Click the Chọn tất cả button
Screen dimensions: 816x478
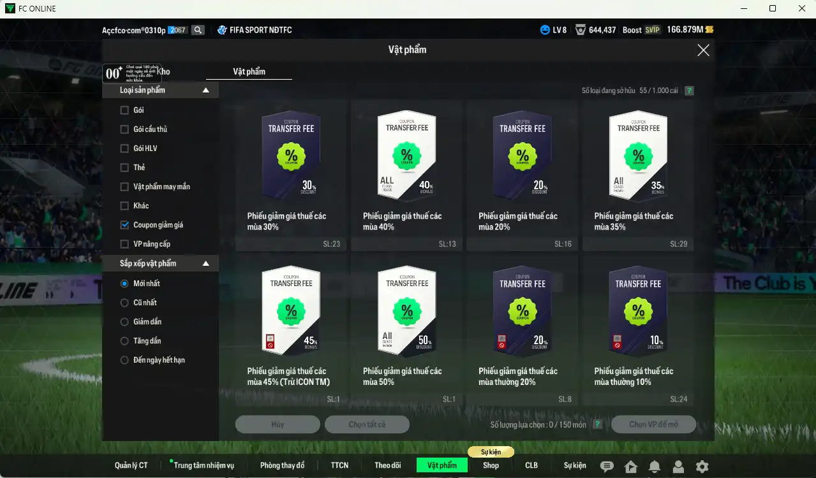[367, 424]
